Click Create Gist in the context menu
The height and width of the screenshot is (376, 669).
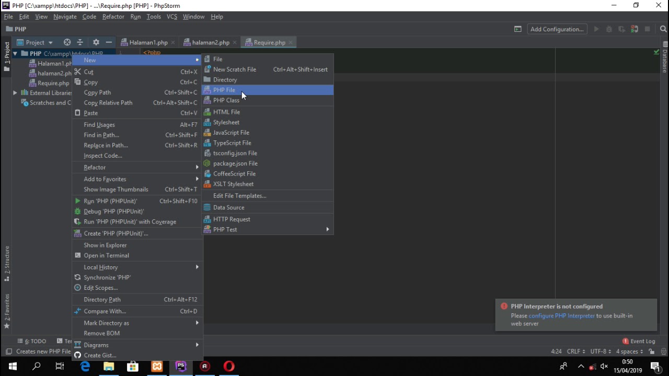click(137, 355)
